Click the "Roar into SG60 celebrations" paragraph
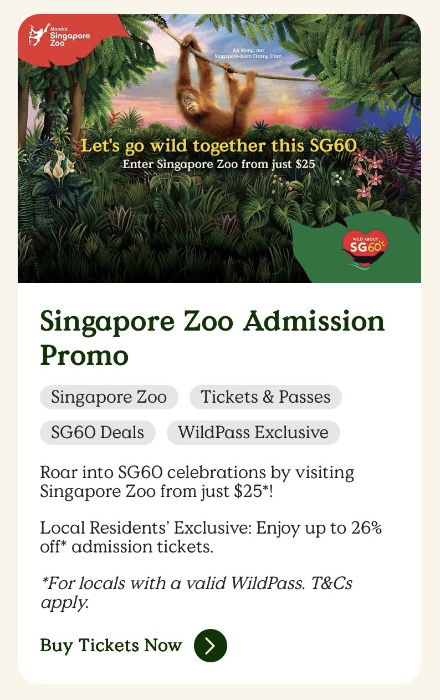This screenshot has width=440, height=700. 197,482
